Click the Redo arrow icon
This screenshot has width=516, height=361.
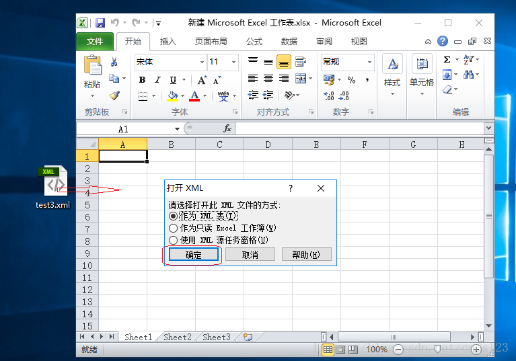[136, 22]
